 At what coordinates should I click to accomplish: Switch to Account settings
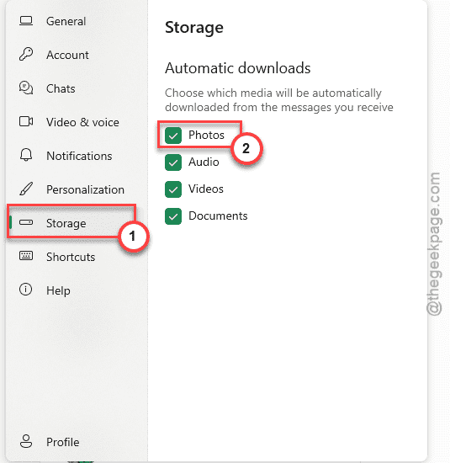67,55
